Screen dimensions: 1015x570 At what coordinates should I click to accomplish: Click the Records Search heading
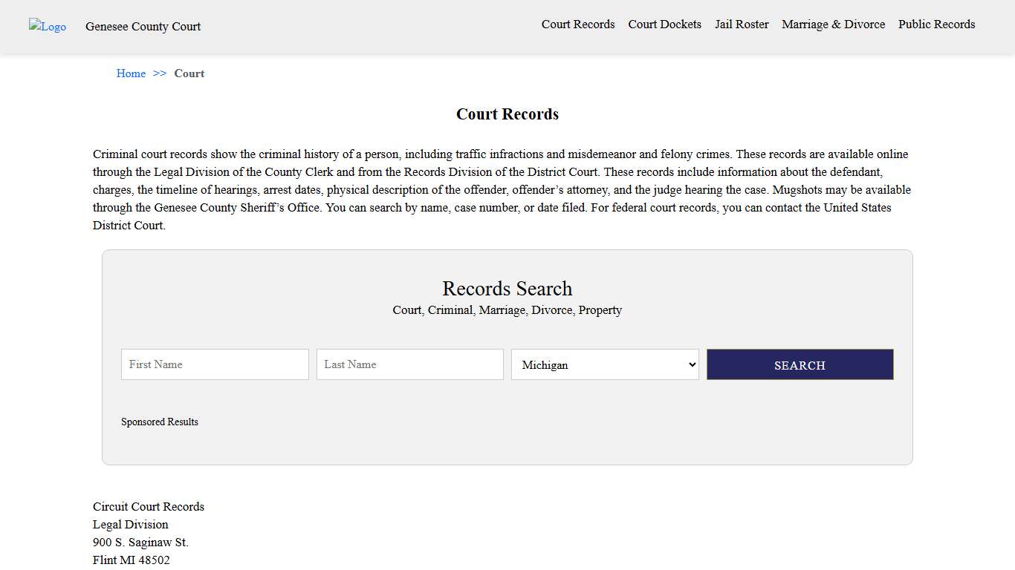click(507, 289)
